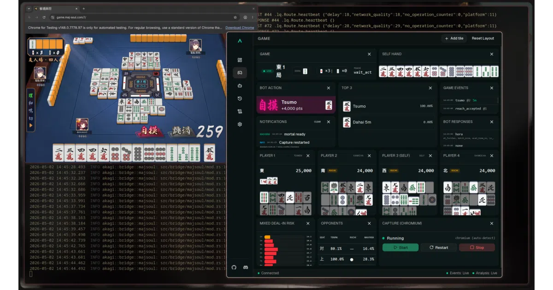Open settings gear in the Akagi sidebar
The image size is (553, 290).
pyautogui.click(x=240, y=124)
